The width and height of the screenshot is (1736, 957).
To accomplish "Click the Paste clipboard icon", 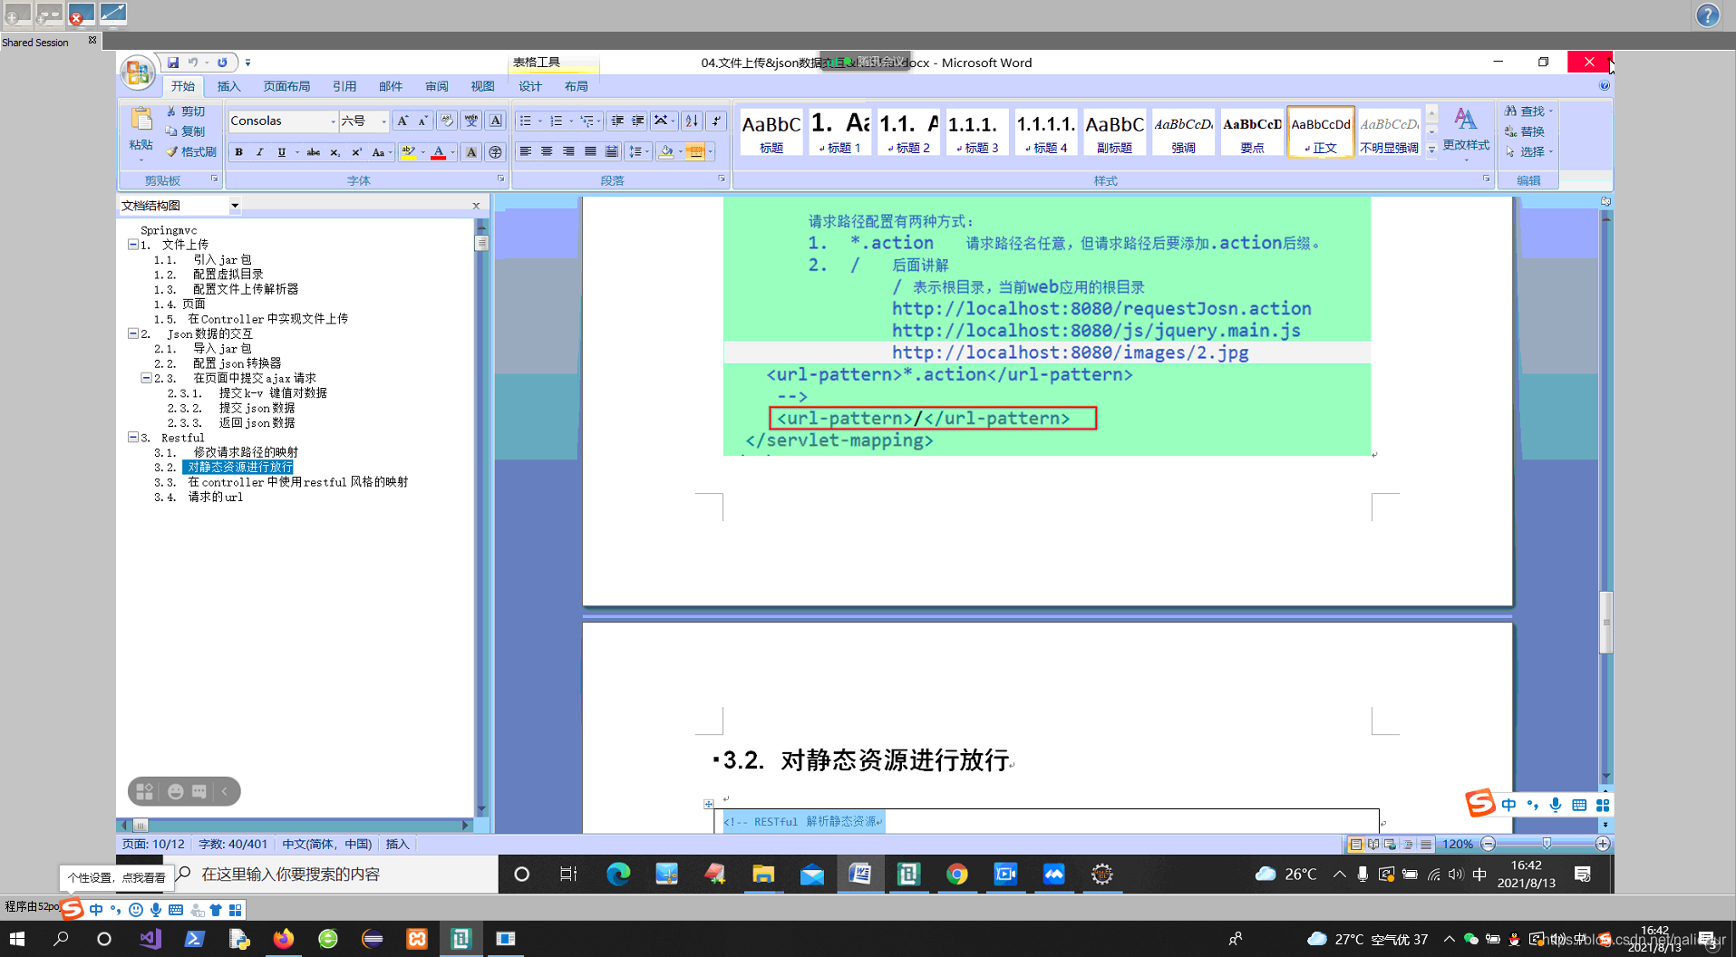I will click(141, 119).
